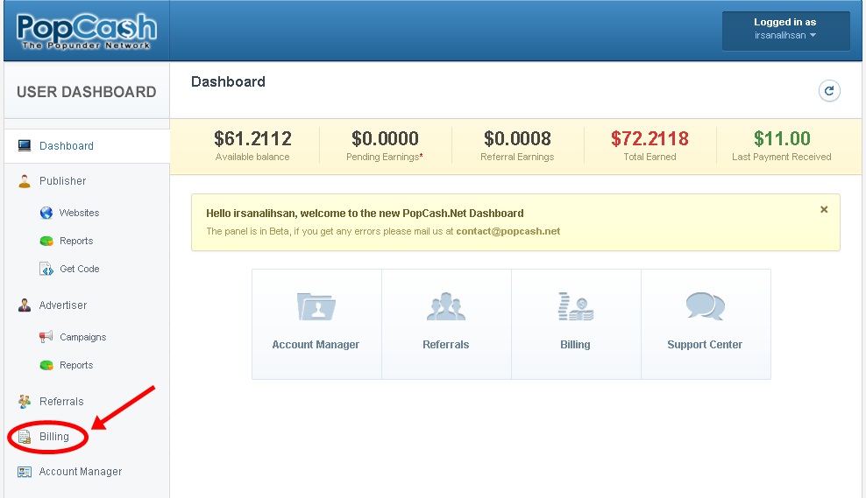
Task: Click the Billing coins tile icon
Action: pos(576,306)
